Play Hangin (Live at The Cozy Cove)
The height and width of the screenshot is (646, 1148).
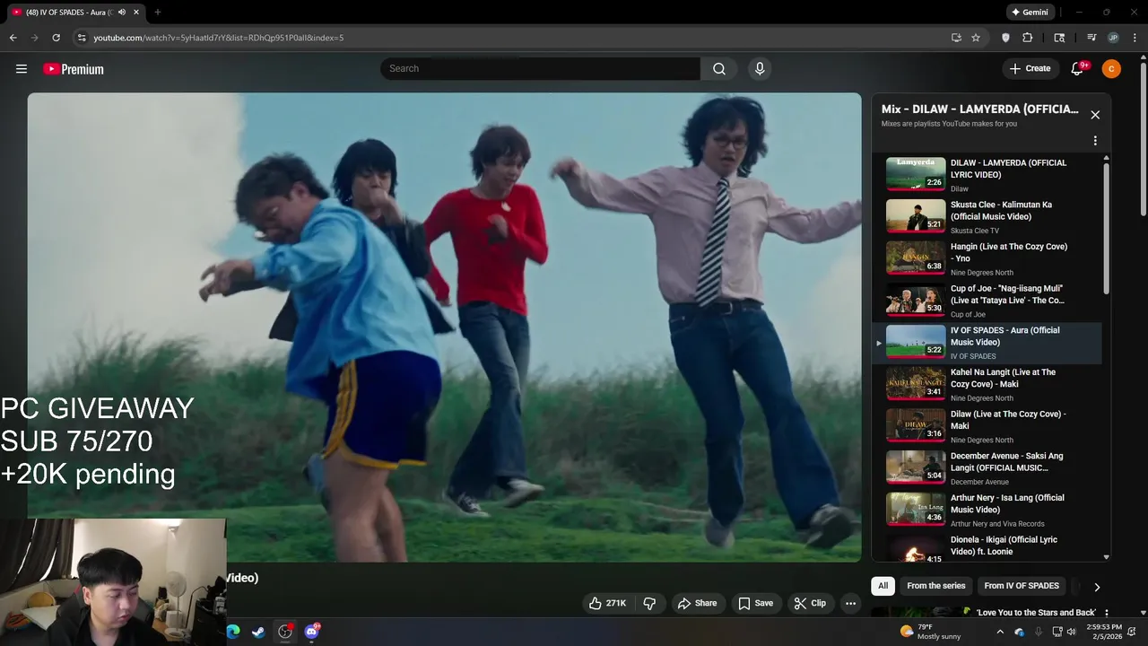(x=987, y=258)
